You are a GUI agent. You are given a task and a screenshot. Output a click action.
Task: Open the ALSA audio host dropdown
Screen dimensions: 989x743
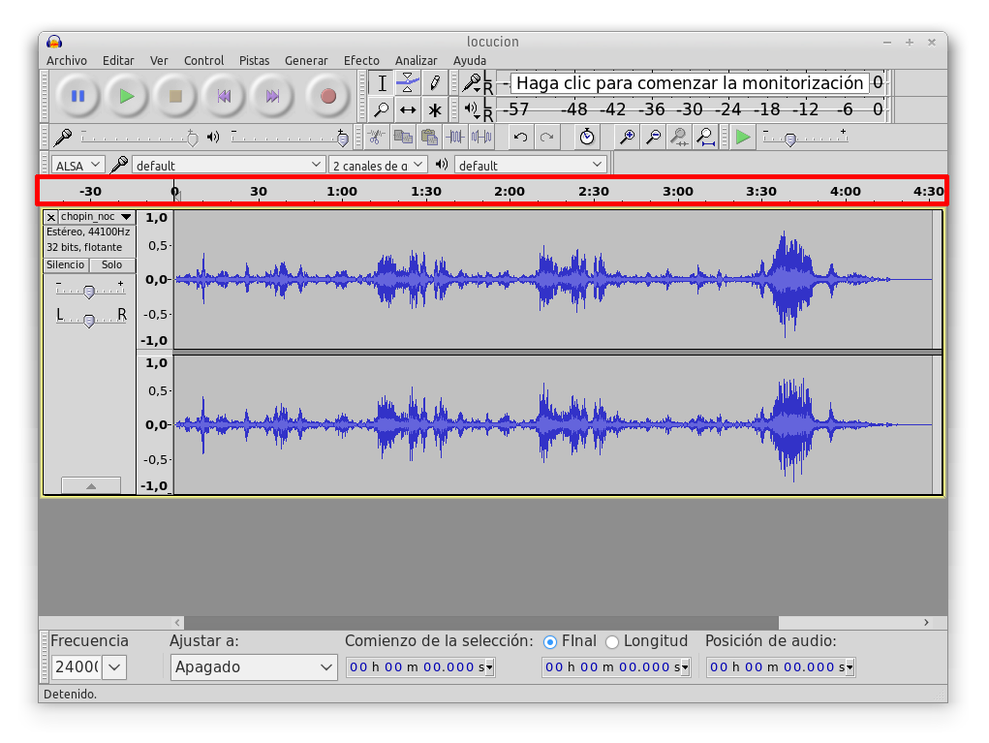point(77,166)
